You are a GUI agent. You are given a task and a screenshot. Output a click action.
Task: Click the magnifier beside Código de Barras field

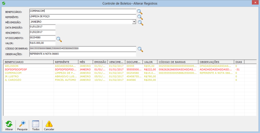click(140, 49)
